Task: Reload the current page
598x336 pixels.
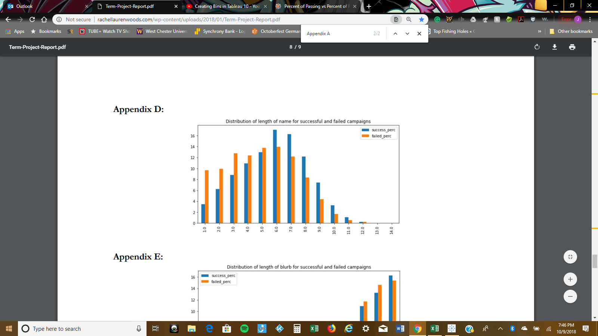Action: pos(31,19)
